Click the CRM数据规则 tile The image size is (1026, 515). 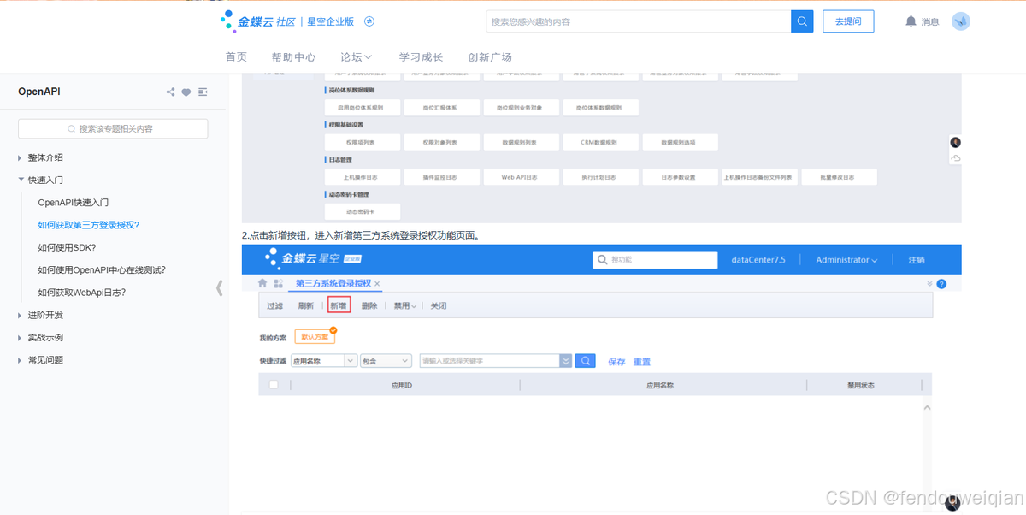tap(599, 142)
